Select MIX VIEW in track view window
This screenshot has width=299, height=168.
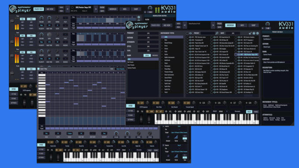coord(50,9)
